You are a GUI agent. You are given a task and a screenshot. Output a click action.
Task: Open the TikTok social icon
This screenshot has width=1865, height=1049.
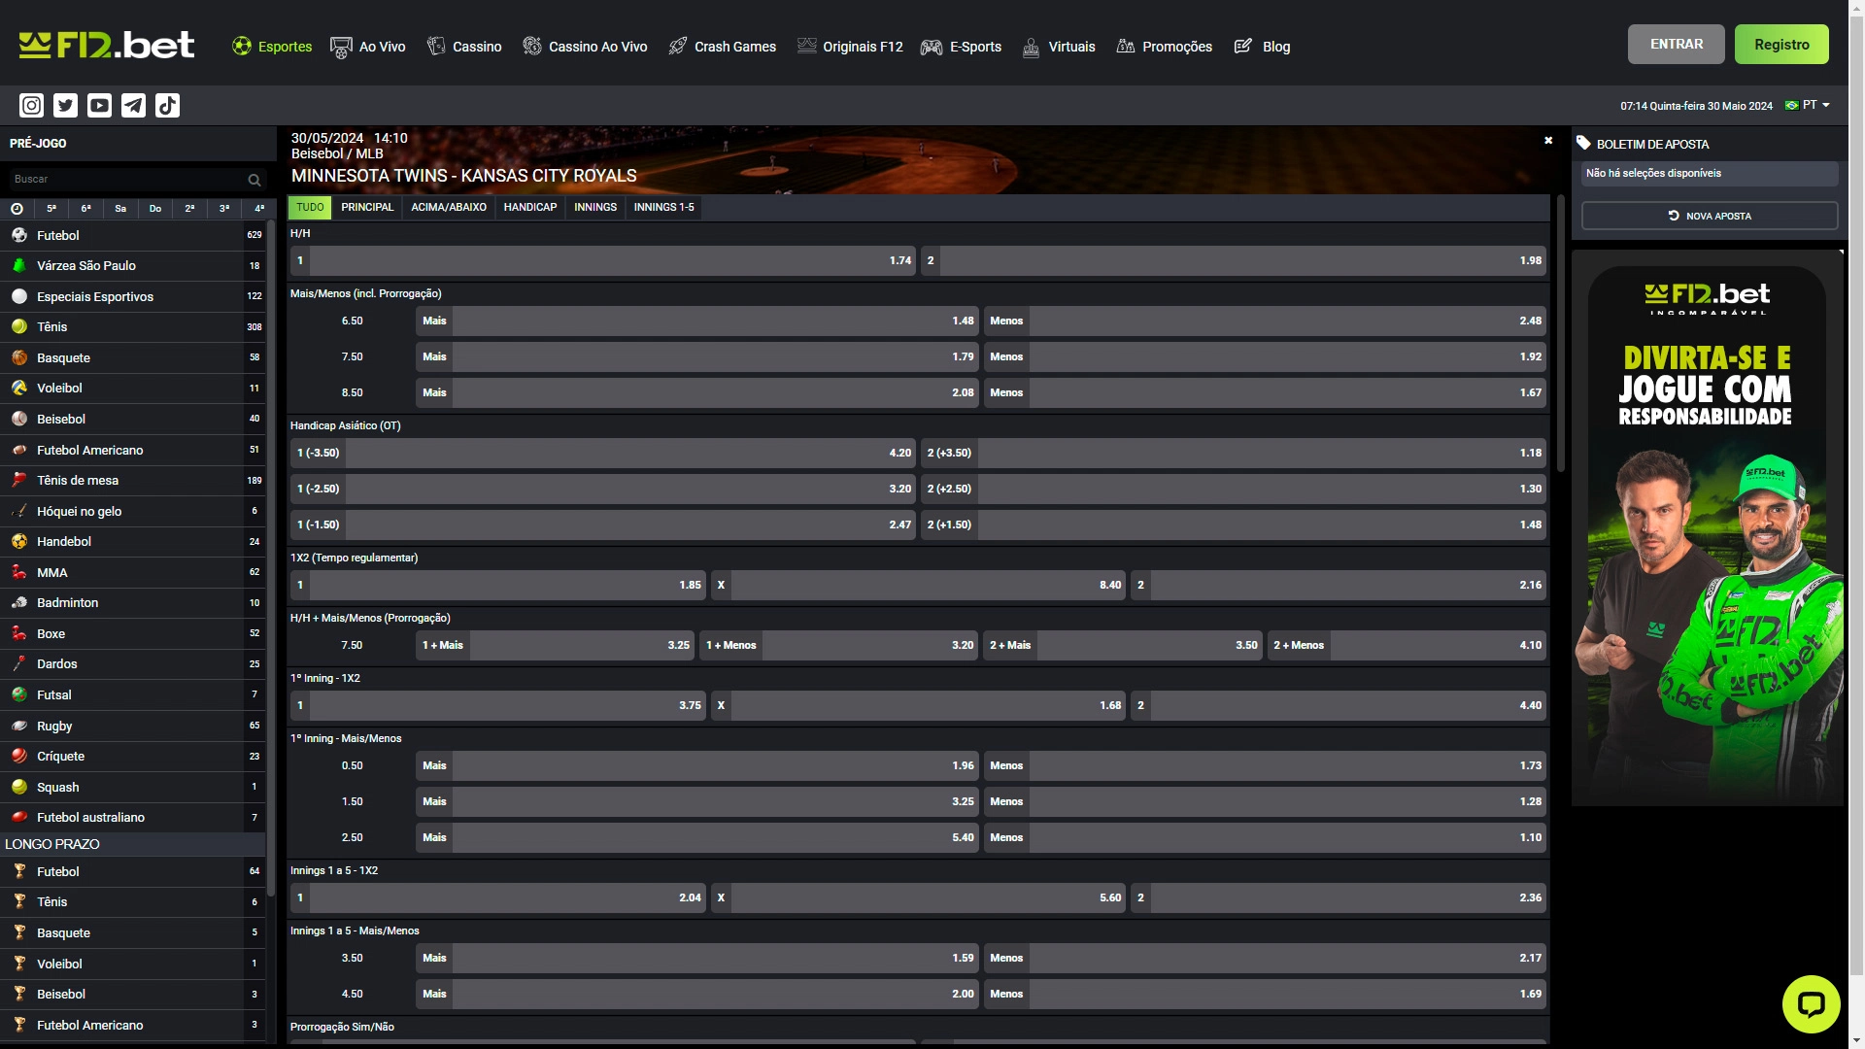click(x=167, y=105)
